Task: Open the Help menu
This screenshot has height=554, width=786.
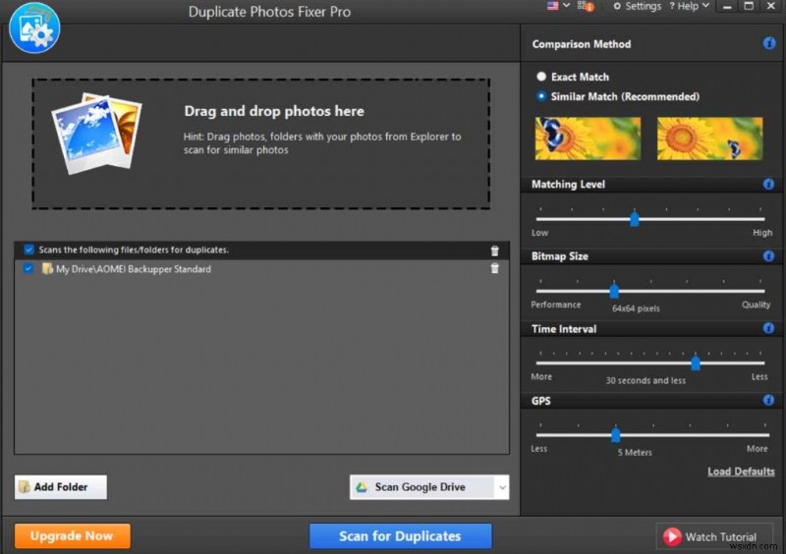Action: point(690,6)
